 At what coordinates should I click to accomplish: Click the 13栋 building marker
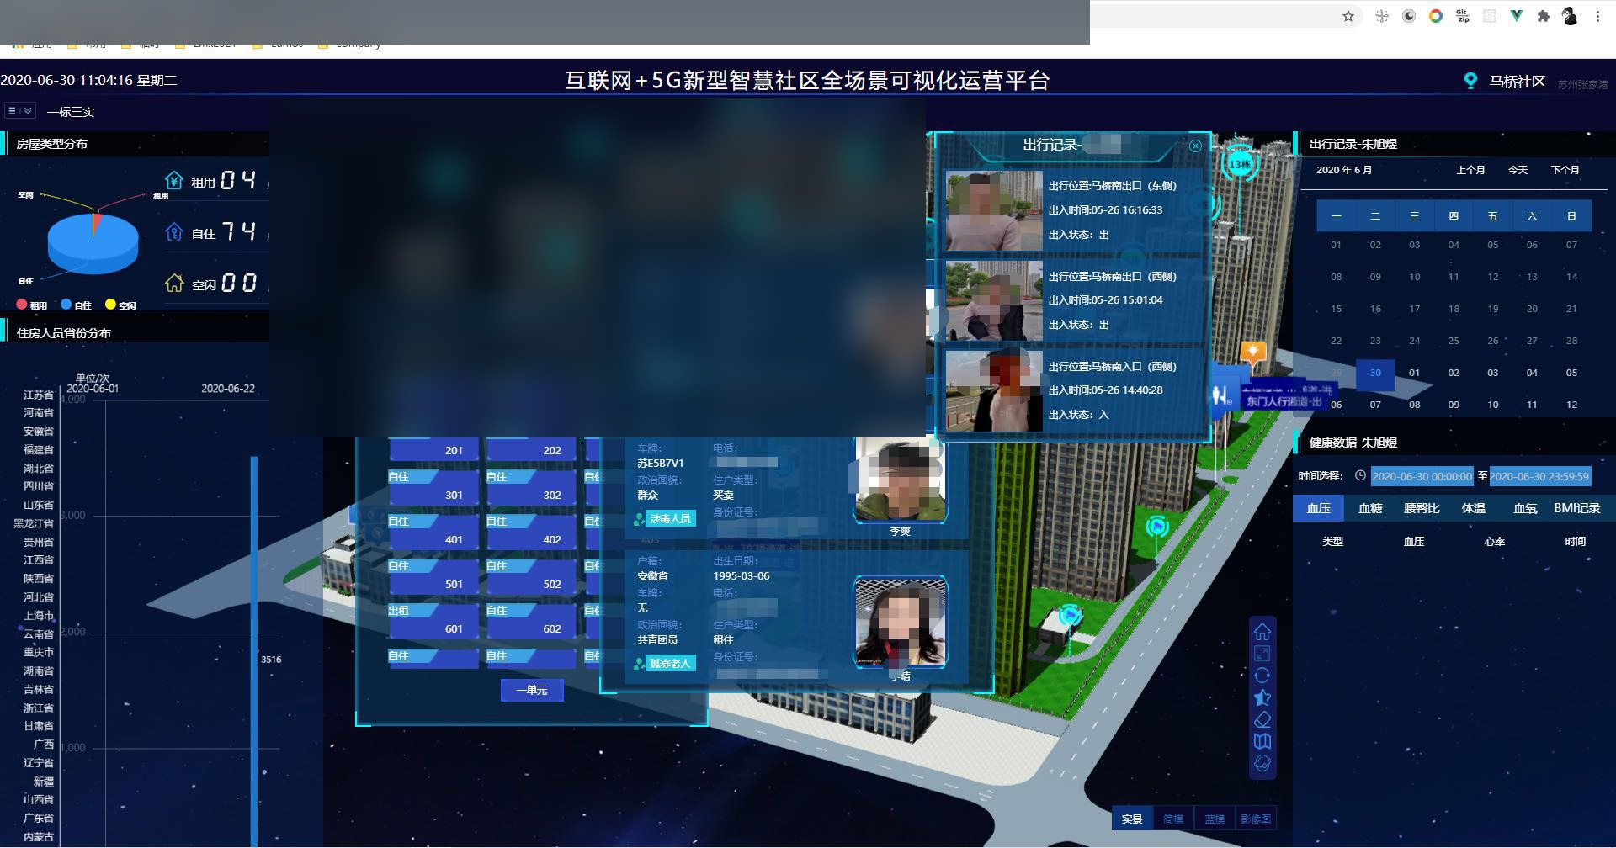point(1240,163)
